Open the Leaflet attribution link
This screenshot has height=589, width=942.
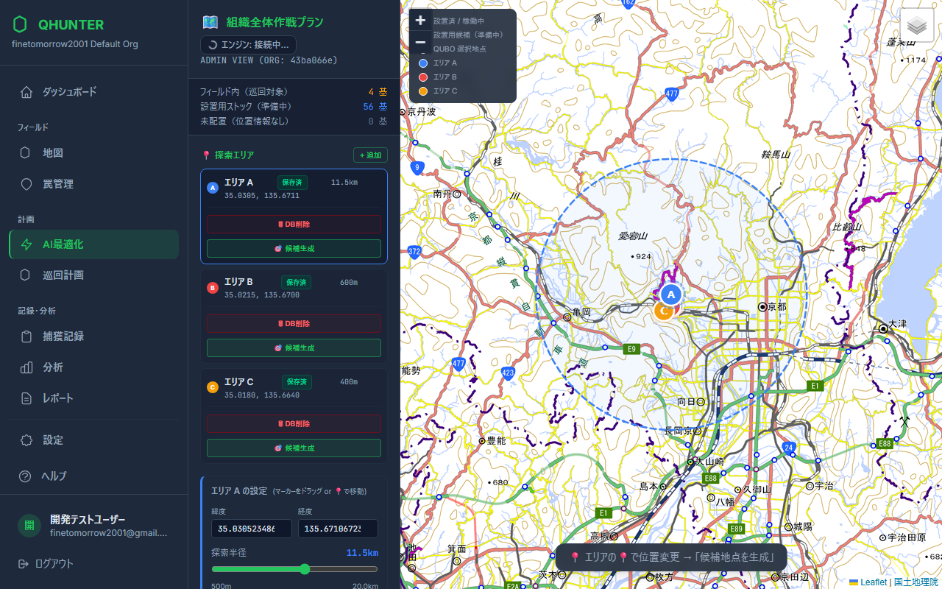[x=869, y=582]
